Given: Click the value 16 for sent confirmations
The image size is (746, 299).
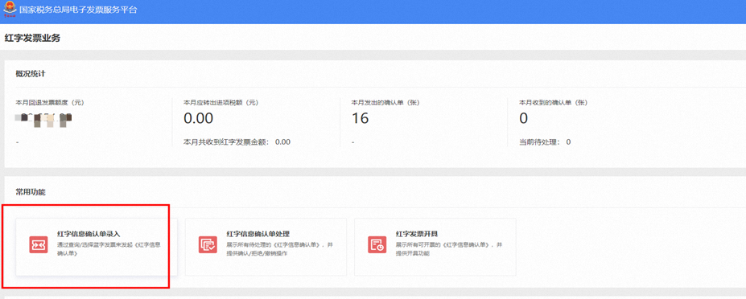Looking at the screenshot, I should [x=361, y=118].
